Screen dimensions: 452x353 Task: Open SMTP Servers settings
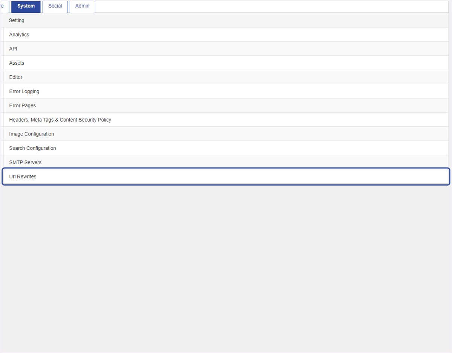click(x=226, y=162)
